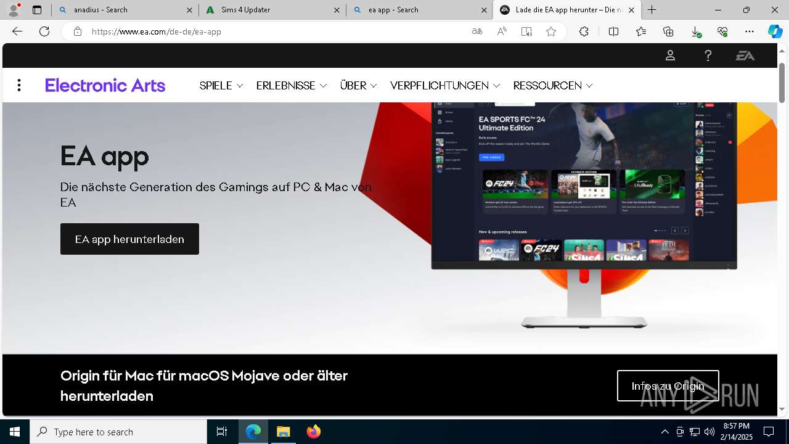
Task: Open the notification center icon
Action: pyautogui.click(x=769, y=432)
